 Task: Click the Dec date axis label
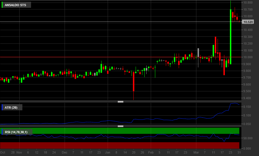click(64, 152)
